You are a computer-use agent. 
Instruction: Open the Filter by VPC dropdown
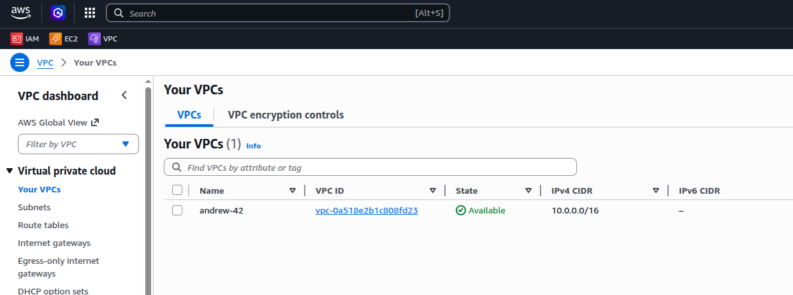(x=78, y=145)
